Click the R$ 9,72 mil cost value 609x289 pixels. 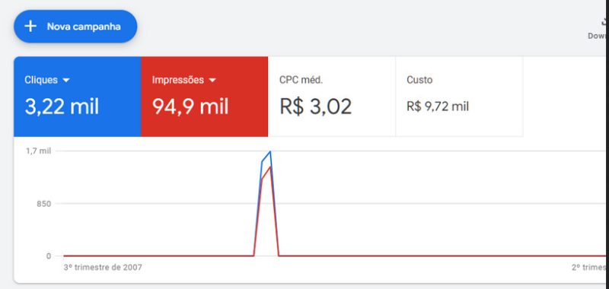(x=438, y=106)
